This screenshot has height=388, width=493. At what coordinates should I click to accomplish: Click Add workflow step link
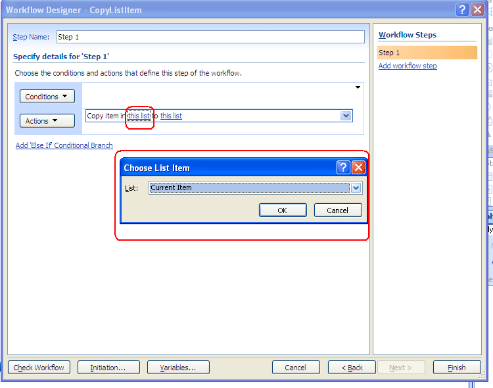pyautogui.click(x=408, y=66)
